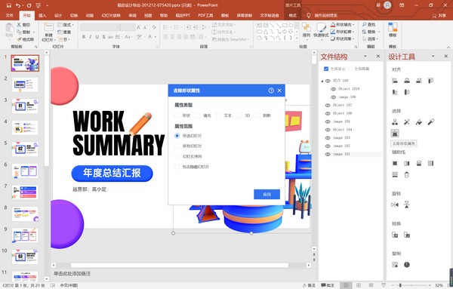This screenshot has height=289, width=453.
Task: Open the PDF工具 ribbon tab
Action: click(x=205, y=15)
